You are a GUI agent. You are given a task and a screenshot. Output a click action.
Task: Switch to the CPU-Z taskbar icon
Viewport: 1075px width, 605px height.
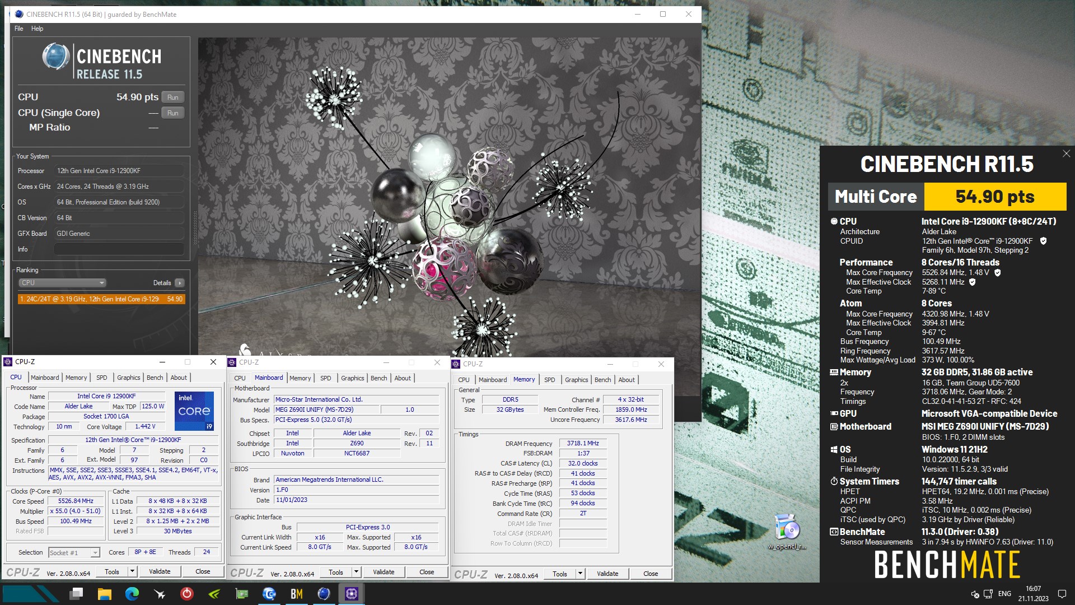click(x=352, y=594)
